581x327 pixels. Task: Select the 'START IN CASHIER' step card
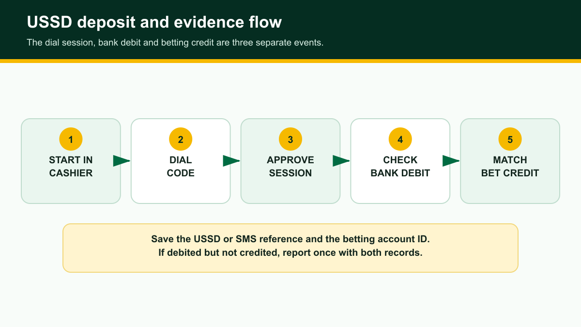71,161
